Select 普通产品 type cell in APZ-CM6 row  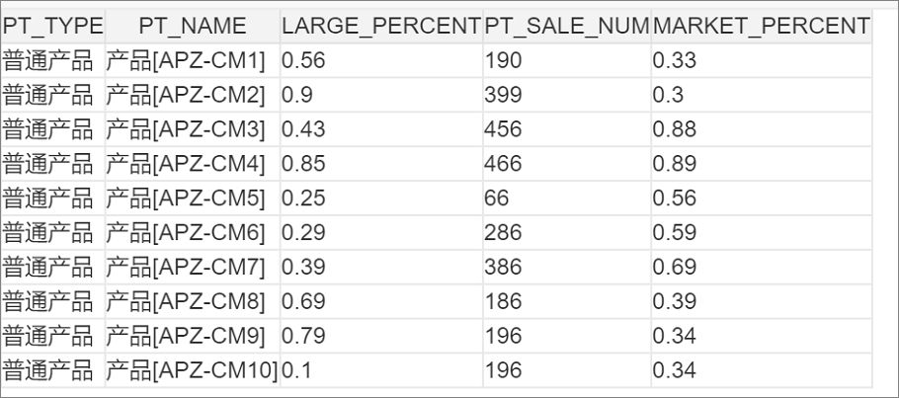pos(53,232)
